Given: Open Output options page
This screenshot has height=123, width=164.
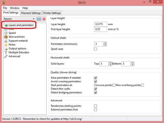Looking at the screenshot, I should pos(17,48).
